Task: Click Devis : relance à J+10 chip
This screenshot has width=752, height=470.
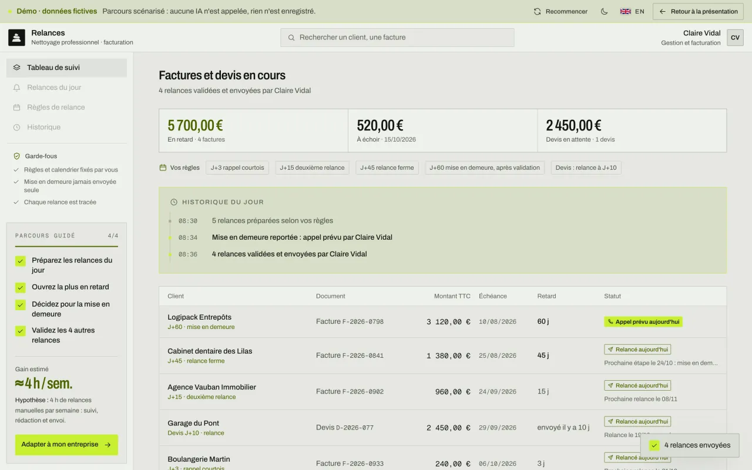Action: point(586,167)
